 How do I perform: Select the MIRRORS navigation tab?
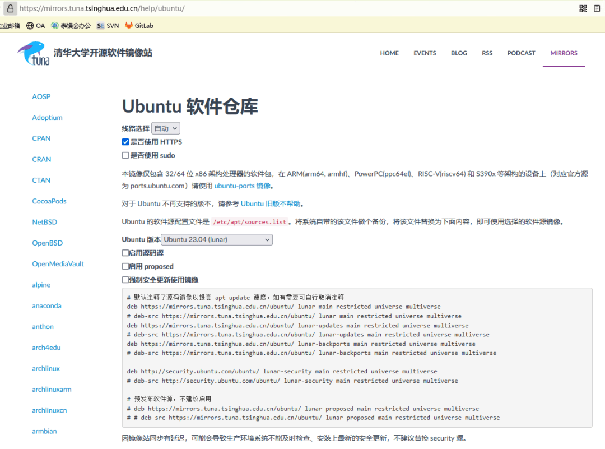564,53
